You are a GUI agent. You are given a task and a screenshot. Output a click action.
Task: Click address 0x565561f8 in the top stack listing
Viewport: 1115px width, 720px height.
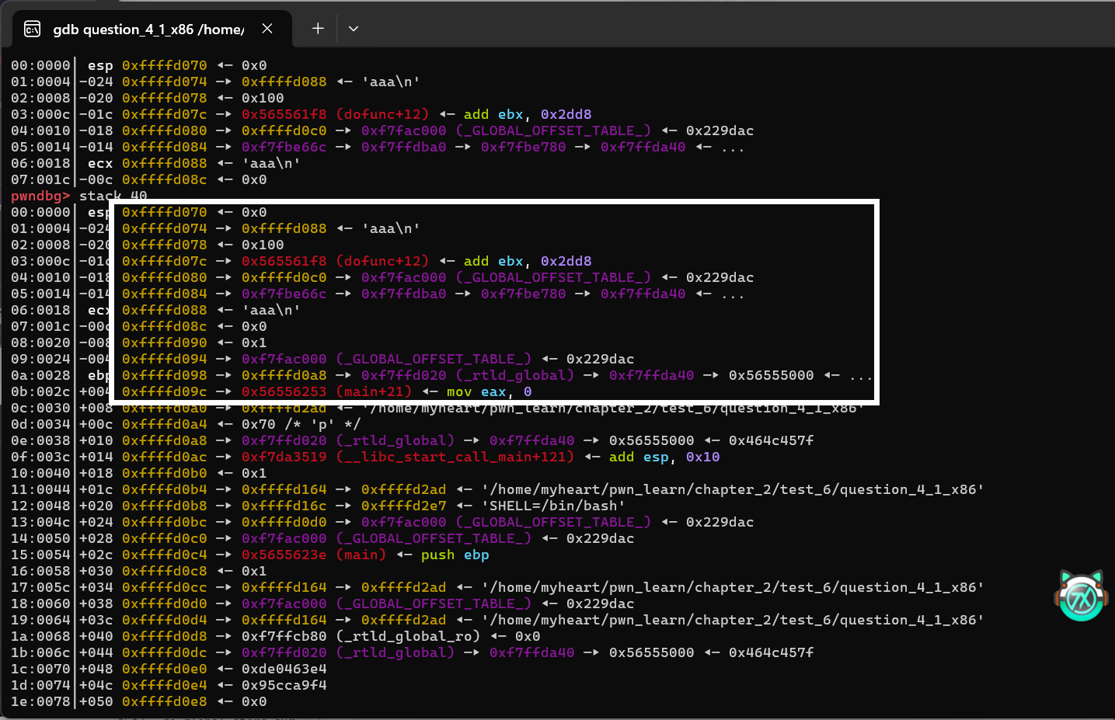pyautogui.click(x=284, y=114)
